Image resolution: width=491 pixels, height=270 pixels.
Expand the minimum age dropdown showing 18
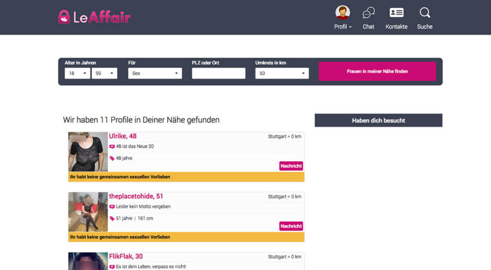(77, 73)
